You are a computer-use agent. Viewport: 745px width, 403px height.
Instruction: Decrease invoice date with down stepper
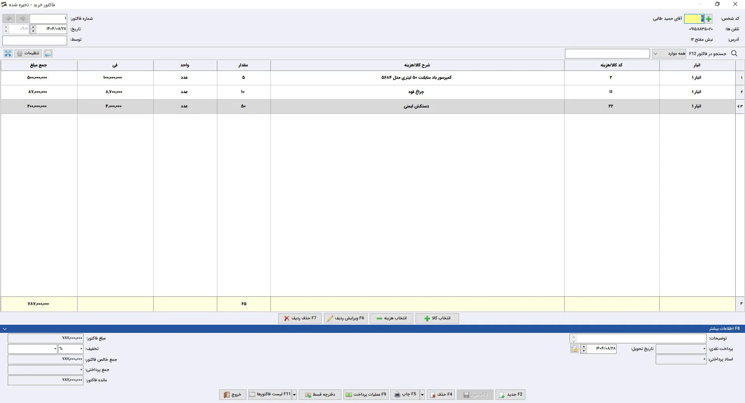tap(33, 31)
